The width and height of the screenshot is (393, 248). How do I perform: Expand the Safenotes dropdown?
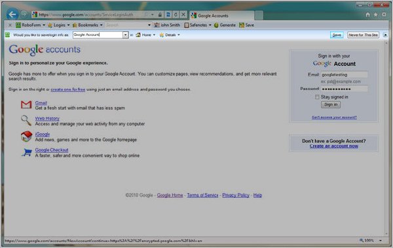click(210, 25)
